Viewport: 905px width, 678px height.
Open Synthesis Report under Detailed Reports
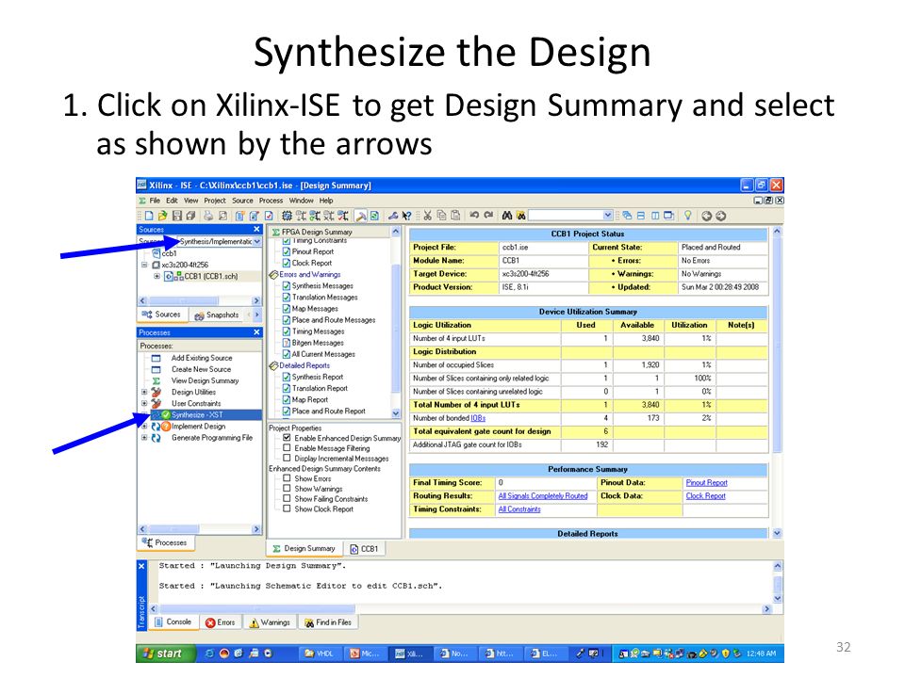pos(317,377)
